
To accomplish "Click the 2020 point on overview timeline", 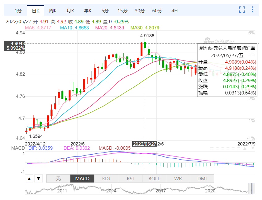I will [x=210, y=191].
